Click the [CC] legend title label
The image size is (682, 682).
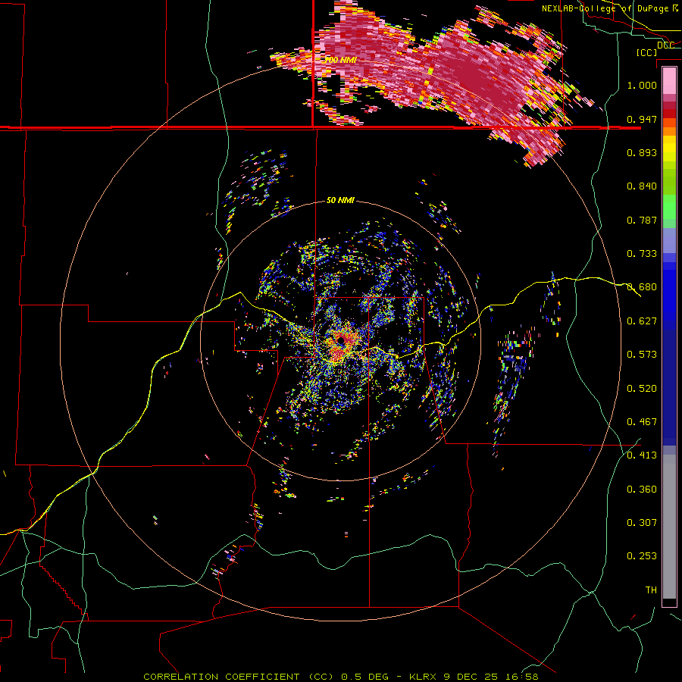[646, 52]
